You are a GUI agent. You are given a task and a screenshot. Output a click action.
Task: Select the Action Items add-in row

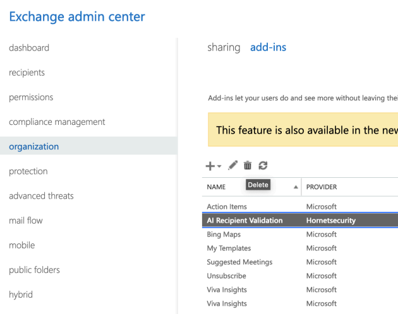click(x=300, y=207)
